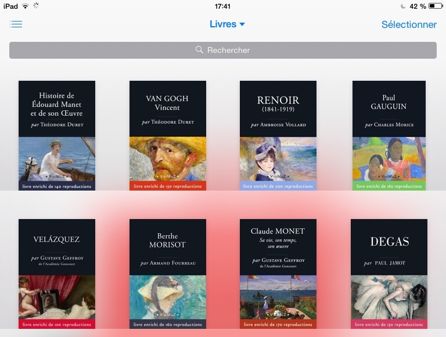Screen dimensions: 446x337
Task: Open the Velázquez book cover
Action: pyautogui.click(x=57, y=274)
